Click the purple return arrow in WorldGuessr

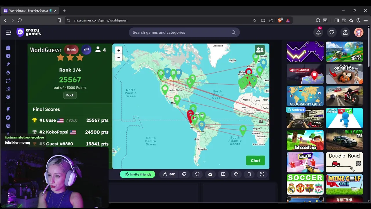click(86, 50)
